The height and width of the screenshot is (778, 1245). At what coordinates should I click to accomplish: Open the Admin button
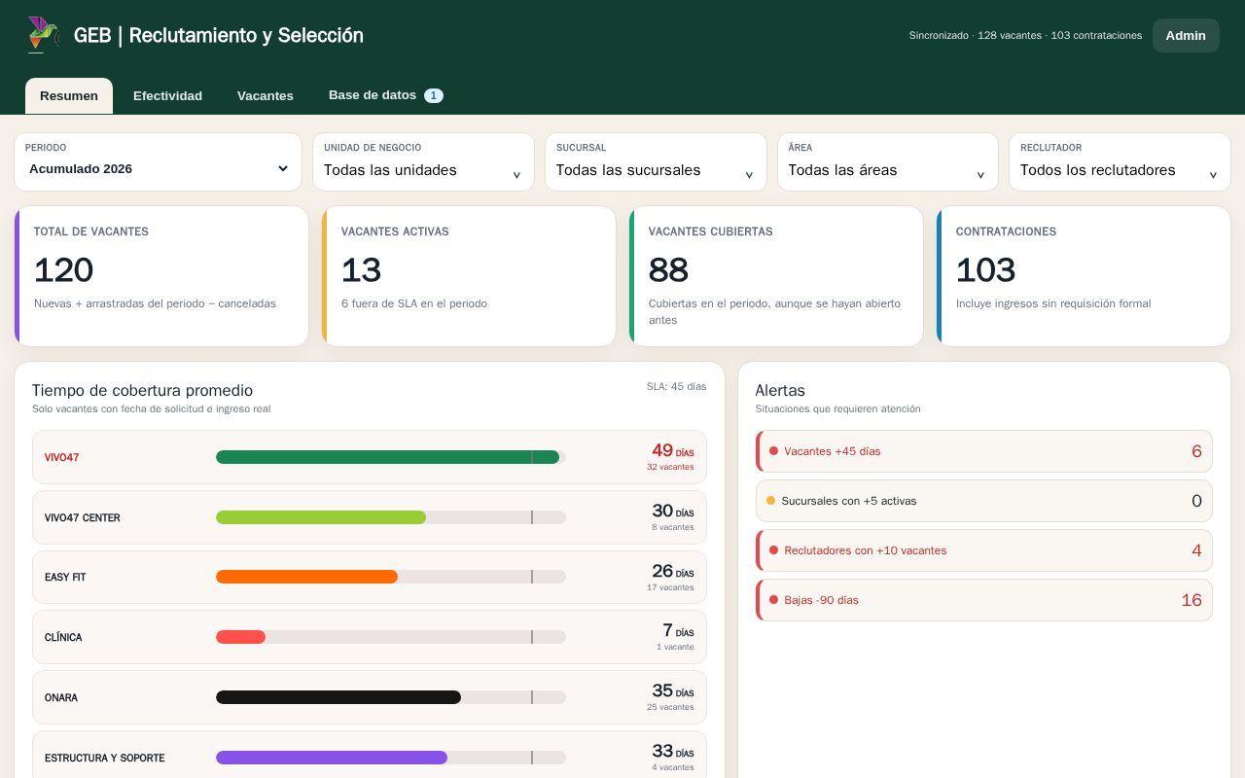pyautogui.click(x=1186, y=35)
